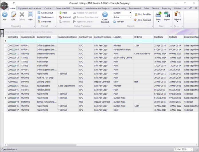Viewport: 199px width, 152px height.
Task: Open the Contract ribbon tab
Action: pyautogui.click(x=48, y=8)
